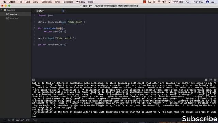Open the Bluetooth status menu

tap(154, 2)
